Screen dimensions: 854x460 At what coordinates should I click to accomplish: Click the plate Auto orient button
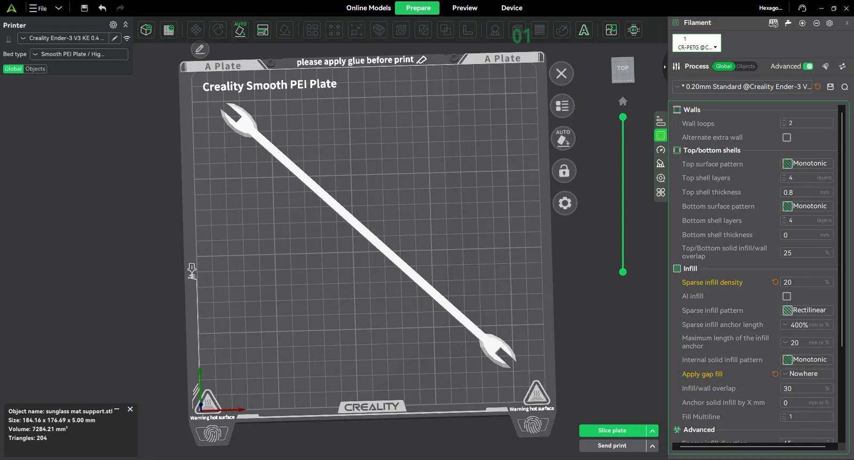click(563, 138)
